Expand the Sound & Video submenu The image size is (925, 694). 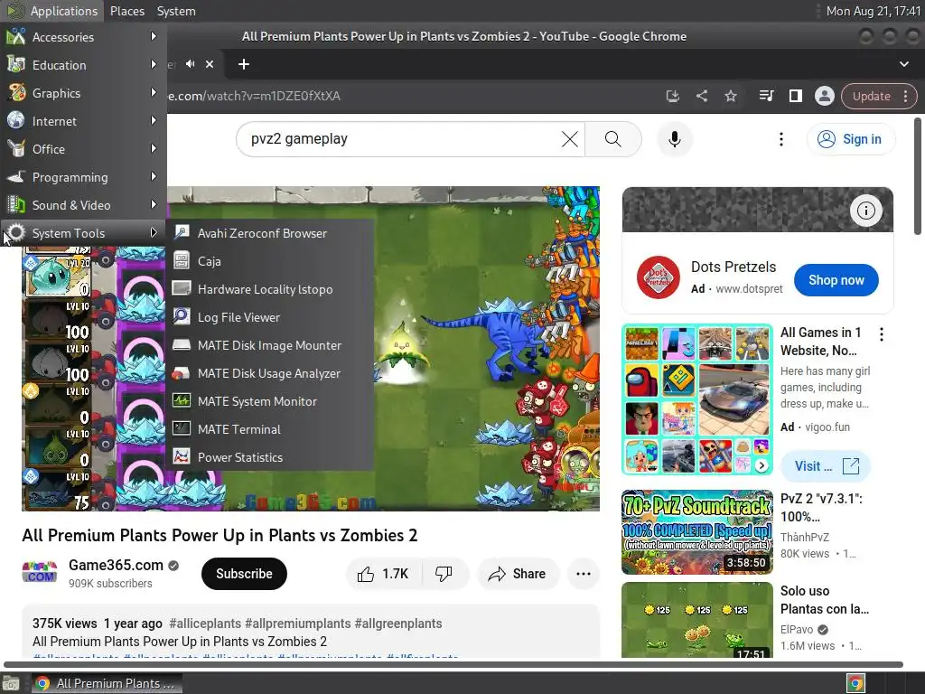[83, 205]
